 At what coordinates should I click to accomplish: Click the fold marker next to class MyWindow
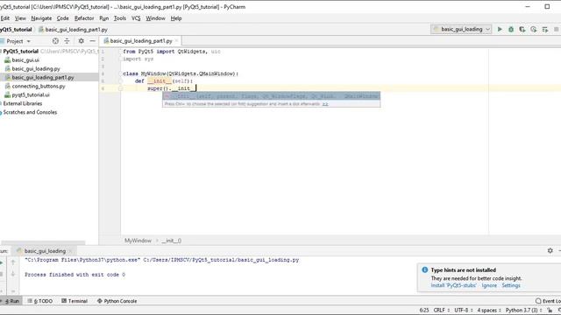point(121,73)
